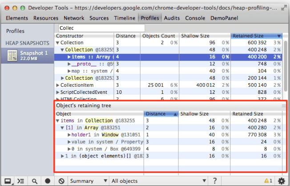Screen dimensions: 290x186
Task: Click the class filter field containing Collec
Action: (x=101, y=28)
